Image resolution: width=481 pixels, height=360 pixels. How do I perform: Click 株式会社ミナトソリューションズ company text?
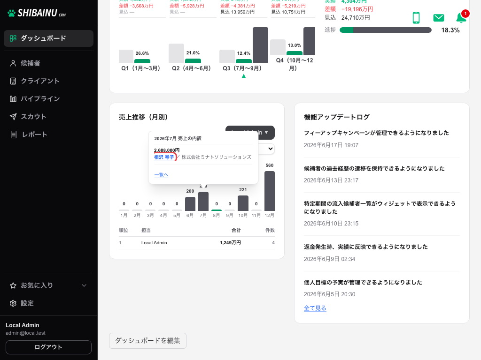click(216, 157)
